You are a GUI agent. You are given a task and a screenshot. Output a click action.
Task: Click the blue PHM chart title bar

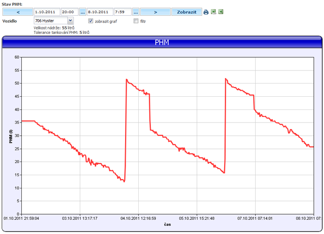pyautogui.click(x=161, y=43)
